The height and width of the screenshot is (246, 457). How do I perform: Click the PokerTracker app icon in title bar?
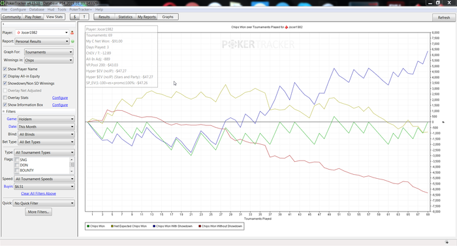[x=3, y=3]
